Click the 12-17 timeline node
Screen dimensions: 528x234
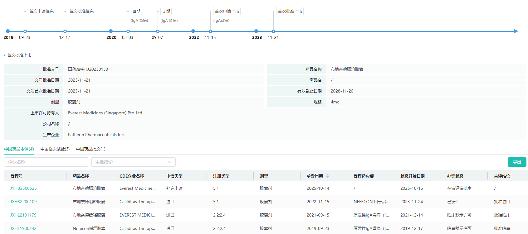click(x=65, y=31)
